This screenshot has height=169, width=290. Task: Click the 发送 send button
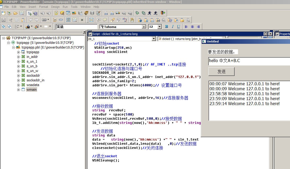click(221, 71)
